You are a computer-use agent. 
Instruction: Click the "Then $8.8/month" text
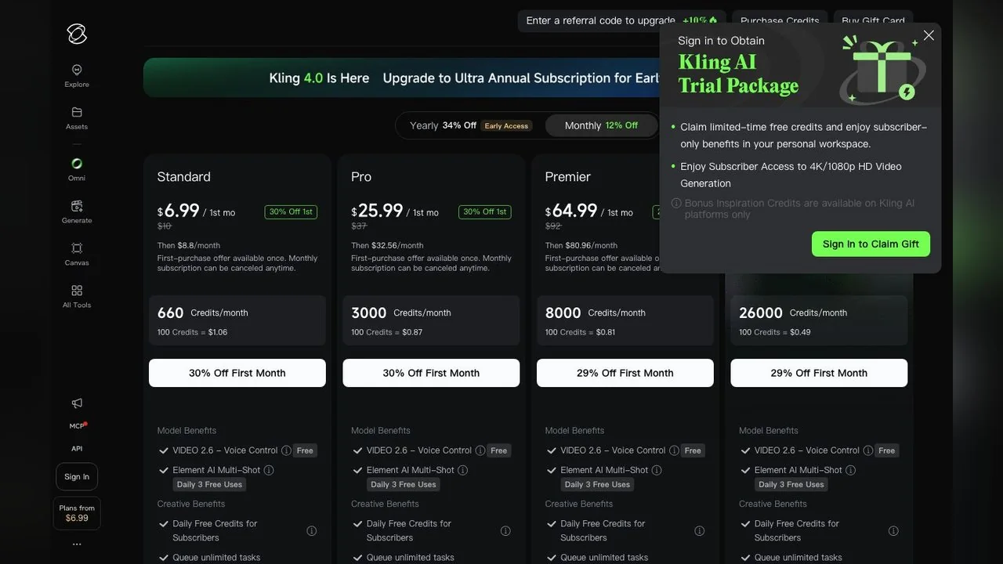tap(189, 245)
